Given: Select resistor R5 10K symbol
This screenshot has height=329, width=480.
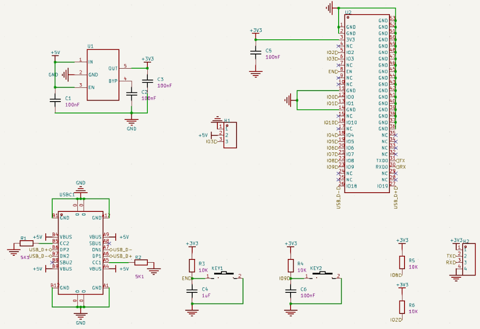Looking at the screenshot, I should click(x=402, y=263).
